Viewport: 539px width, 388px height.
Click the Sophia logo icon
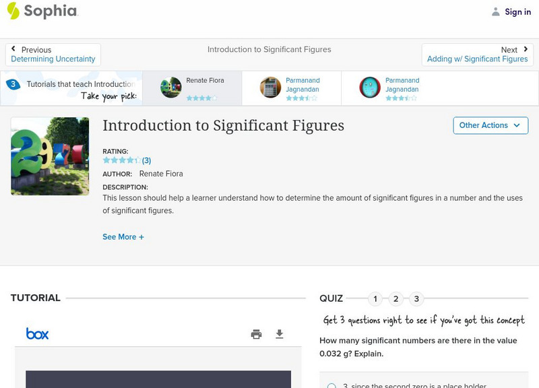tap(13, 11)
